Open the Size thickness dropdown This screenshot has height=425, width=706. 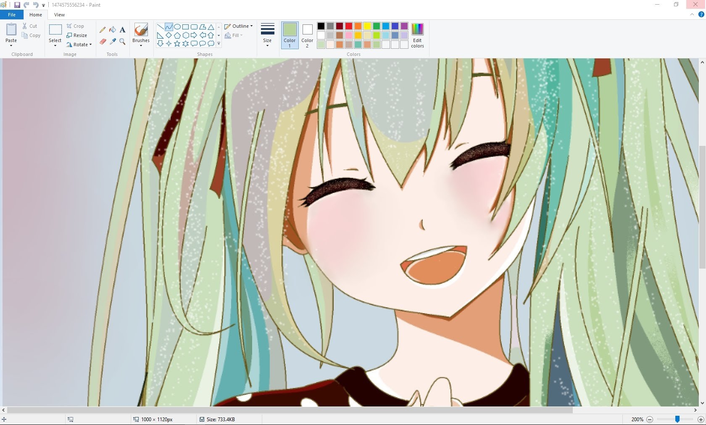click(267, 35)
